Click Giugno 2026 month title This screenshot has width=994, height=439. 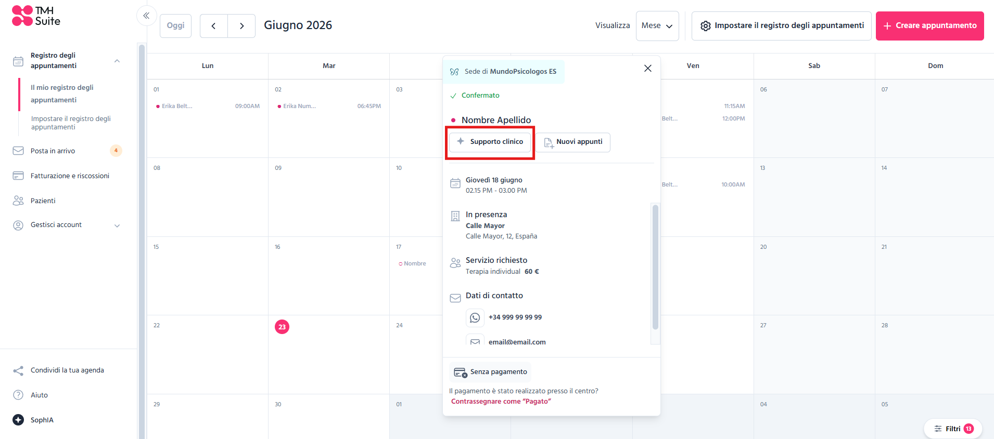pyautogui.click(x=298, y=25)
